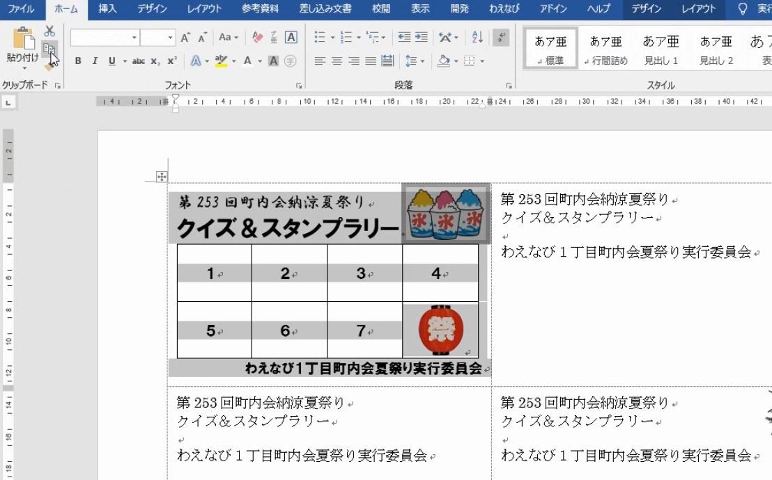
Task: Toggle underline on selected text
Action: [x=111, y=61]
